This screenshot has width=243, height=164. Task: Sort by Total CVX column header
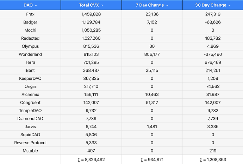point(89,5)
